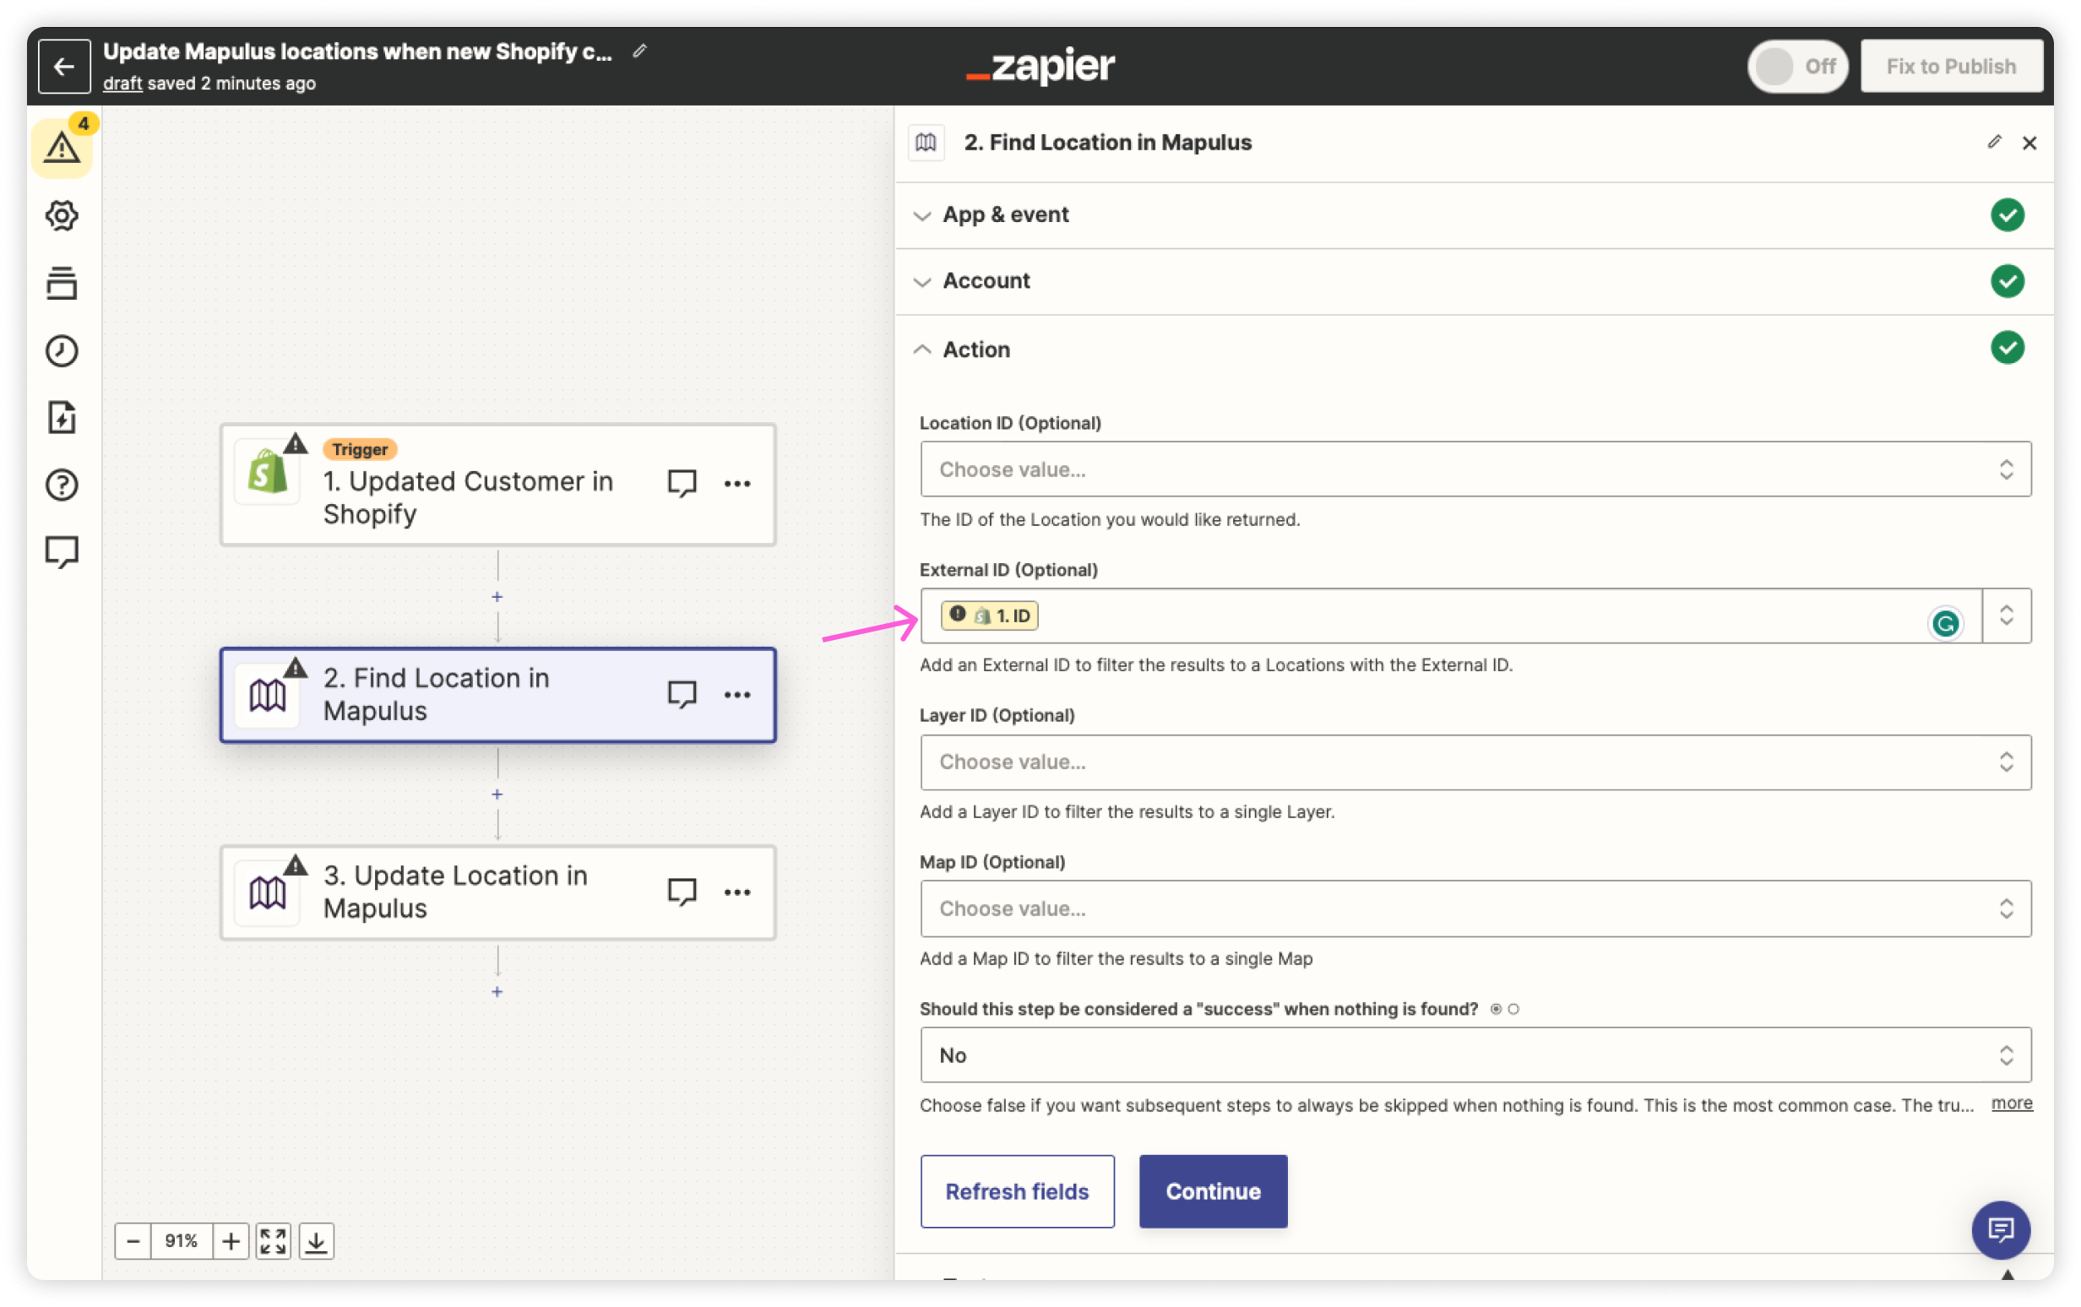This screenshot has width=2081, height=1307.
Task: Export the Zap image download icon
Action: [x=317, y=1241]
